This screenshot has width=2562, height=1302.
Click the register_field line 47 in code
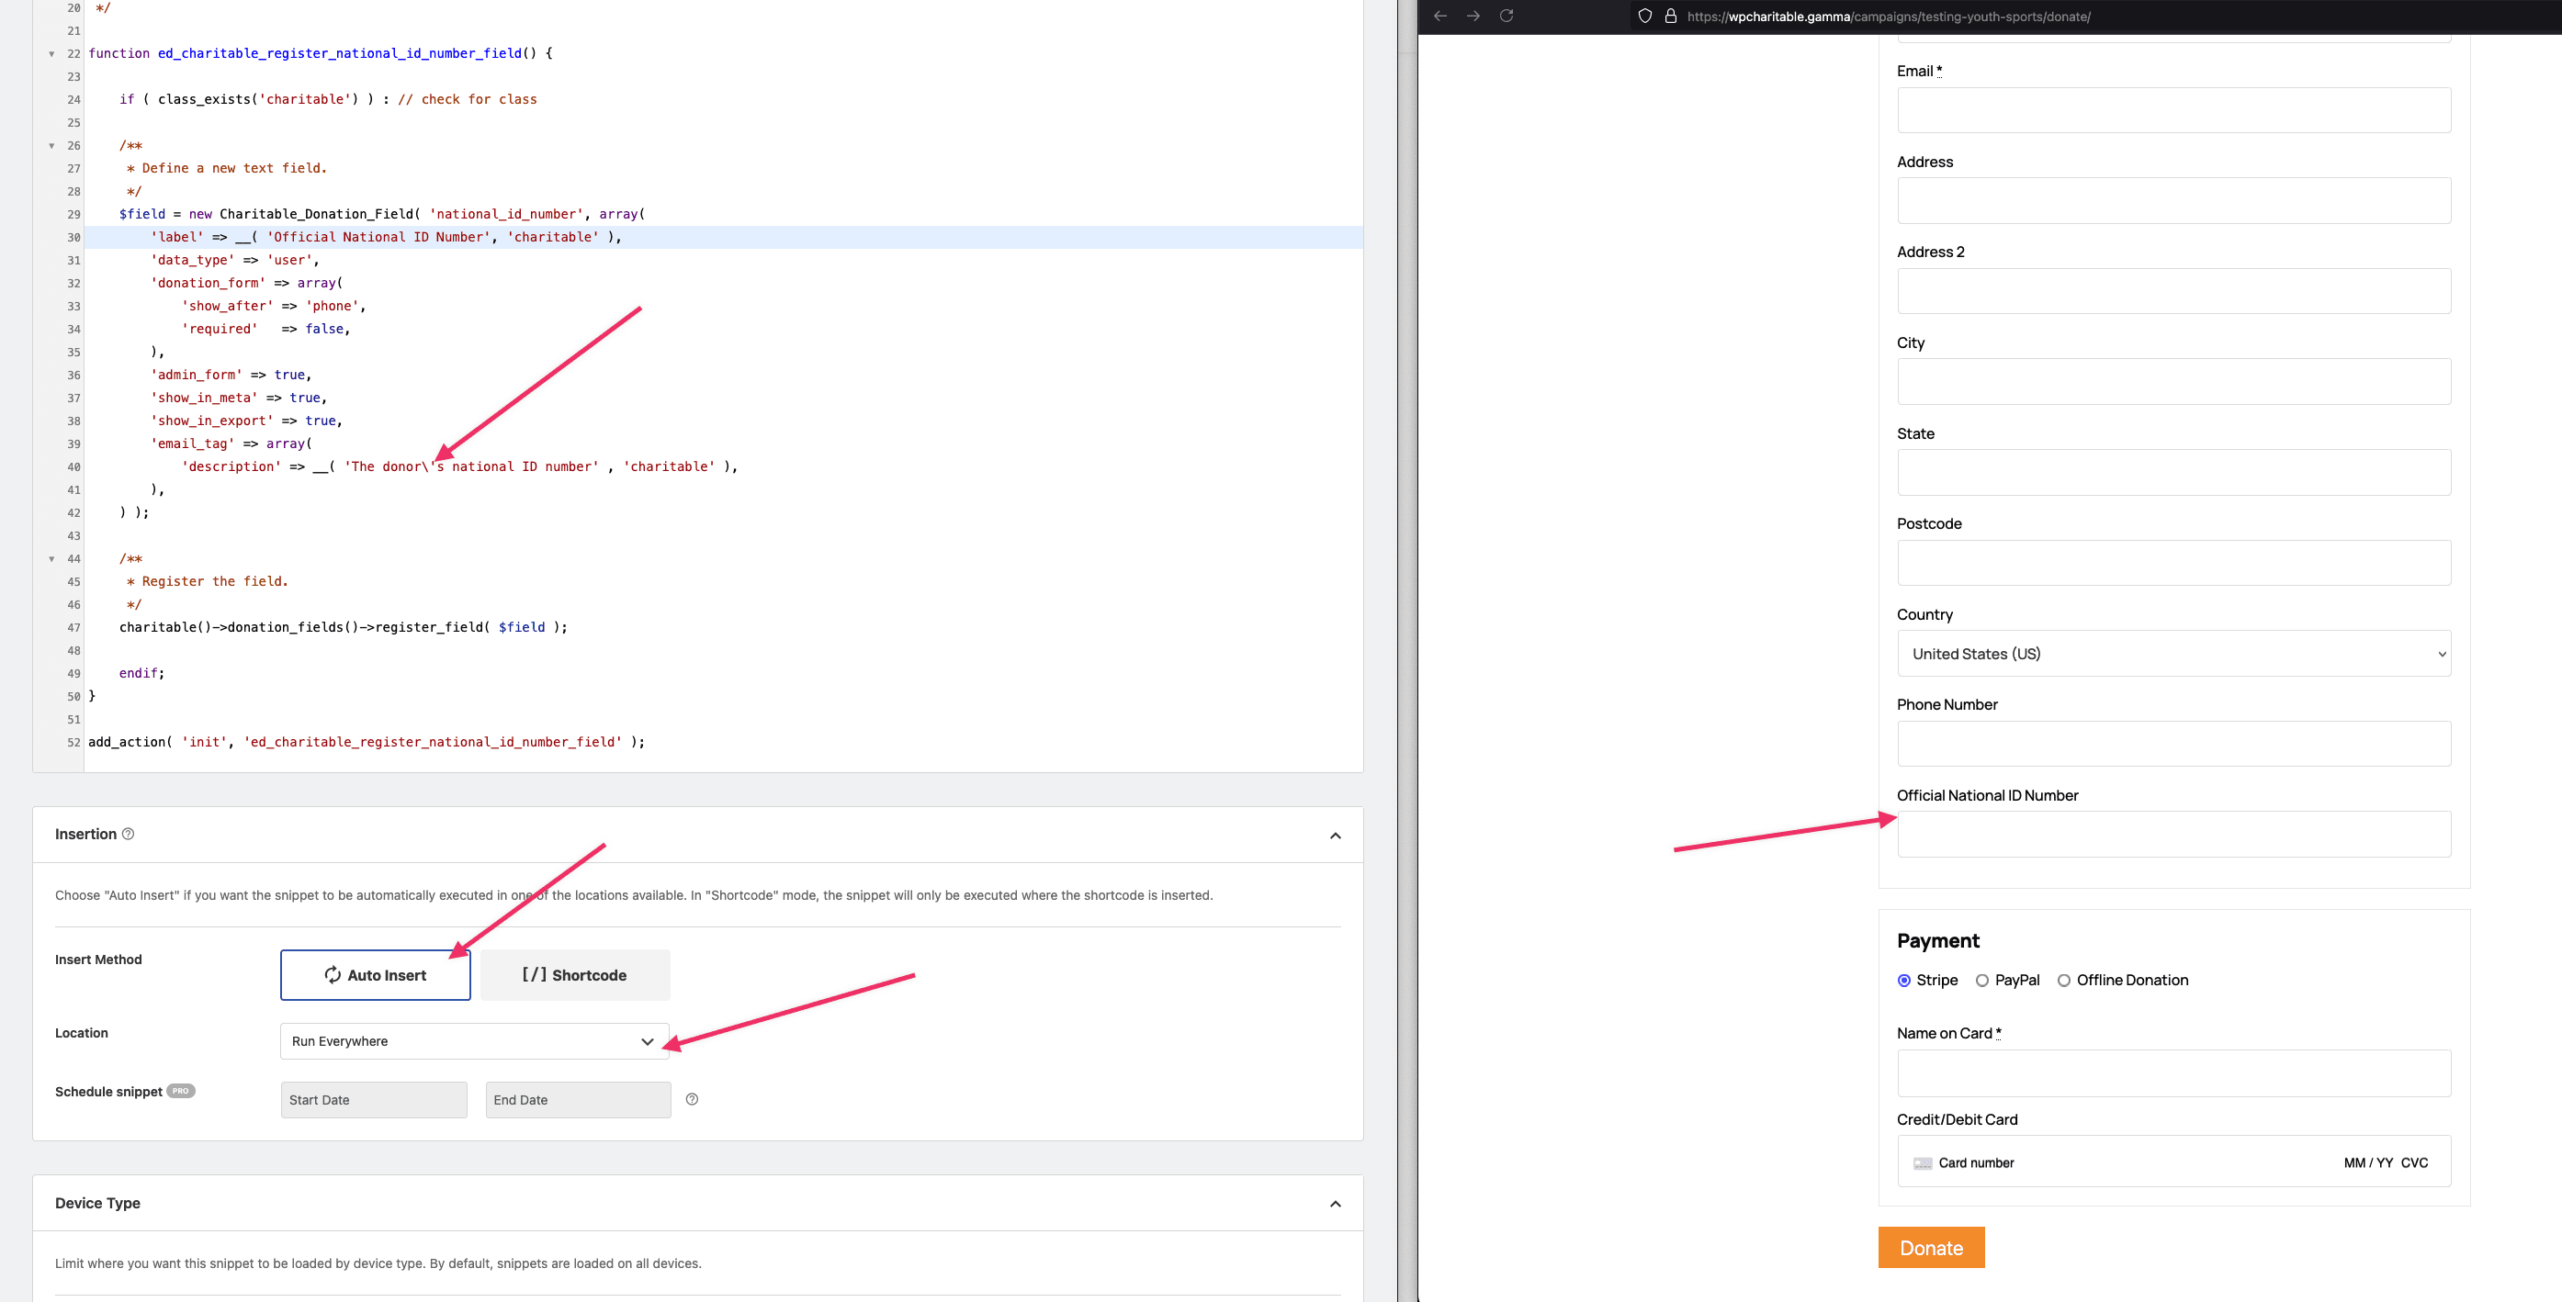(x=344, y=627)
